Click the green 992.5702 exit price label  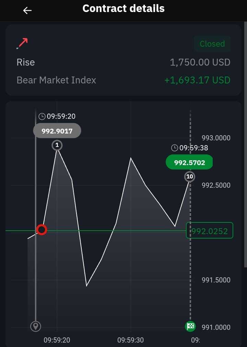pos(189,162)
